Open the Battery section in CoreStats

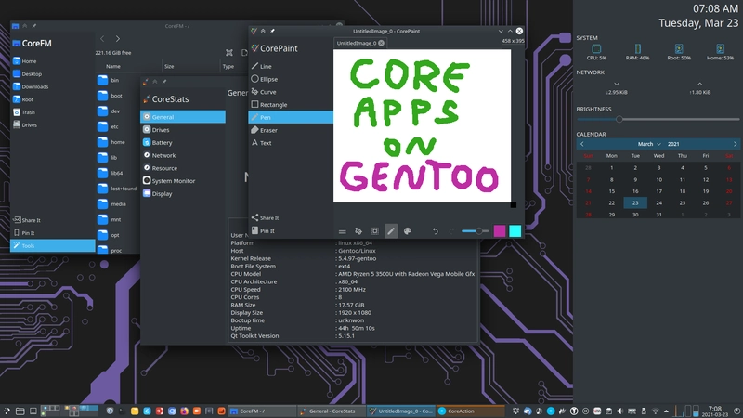point(162,143)
